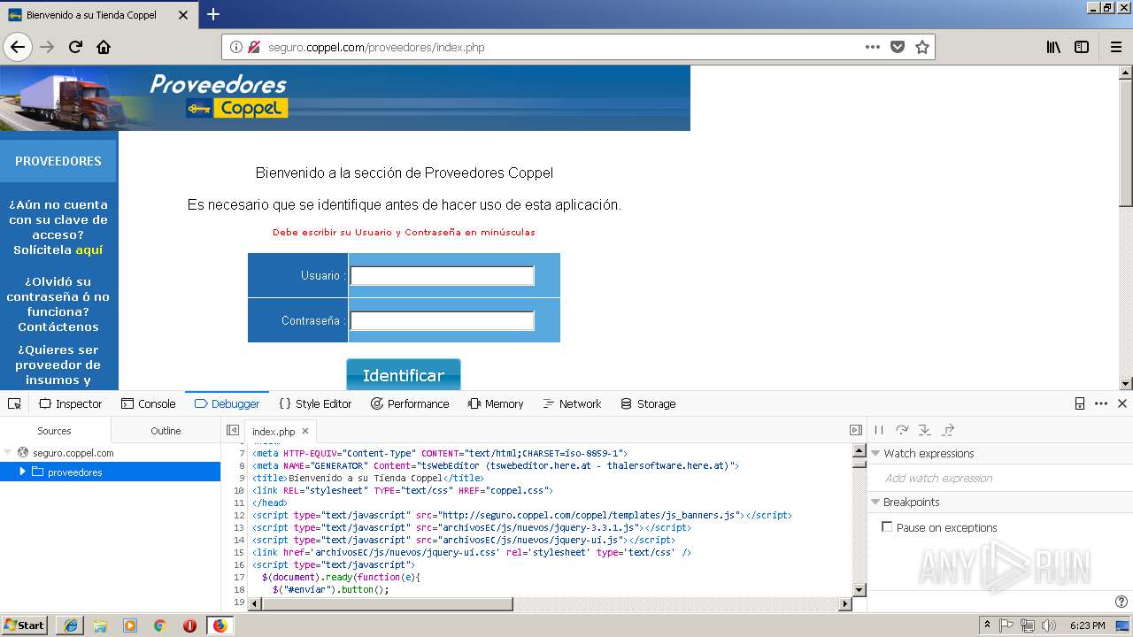Click source editor scroll down arrow
The height and width of the screenshot is (637, 1133).
859,589
